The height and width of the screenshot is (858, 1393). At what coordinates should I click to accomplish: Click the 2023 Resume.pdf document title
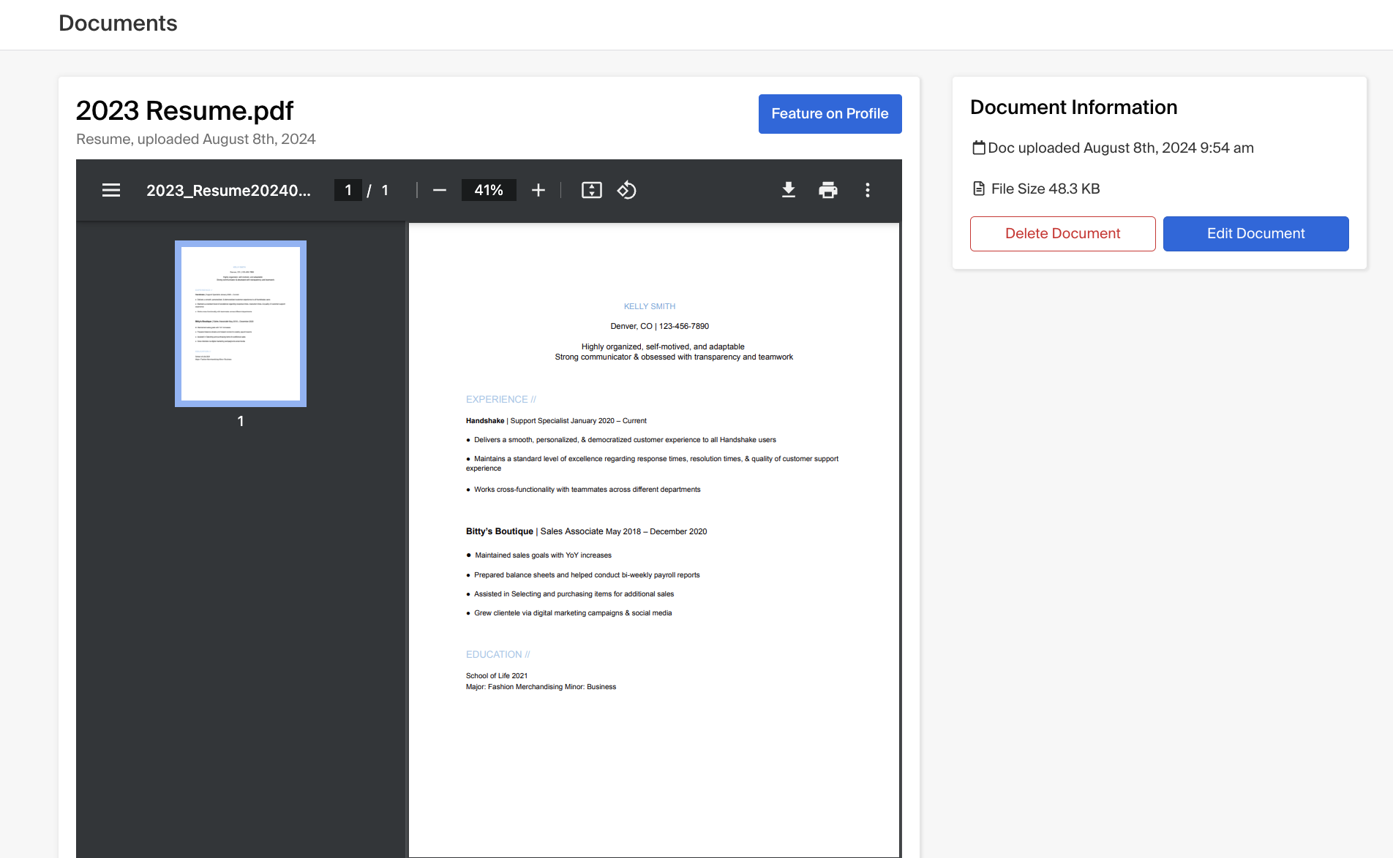(184, 110)
